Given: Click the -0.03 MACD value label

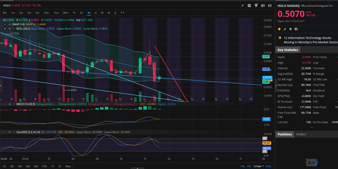Looking at the screenshot, I should (266, 119).
